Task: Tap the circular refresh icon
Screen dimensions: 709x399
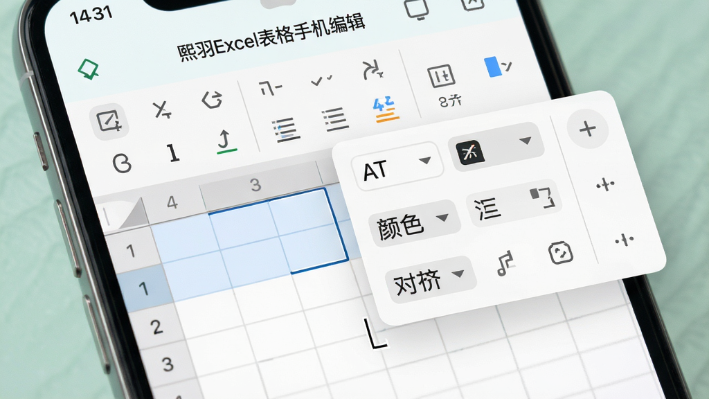Action: coord(122,163)
